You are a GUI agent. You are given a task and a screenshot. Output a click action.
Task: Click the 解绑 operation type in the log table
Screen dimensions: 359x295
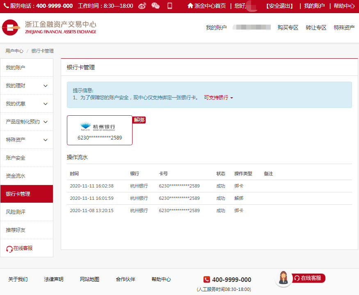[x=239, y=198]
